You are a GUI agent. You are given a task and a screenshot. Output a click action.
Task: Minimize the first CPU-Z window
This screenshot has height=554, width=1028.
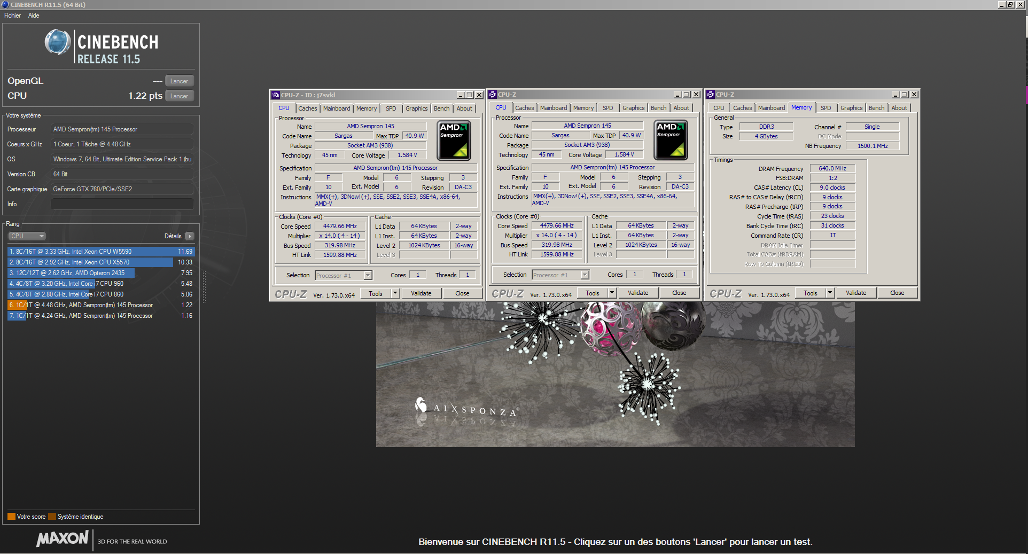click(460, 95)
